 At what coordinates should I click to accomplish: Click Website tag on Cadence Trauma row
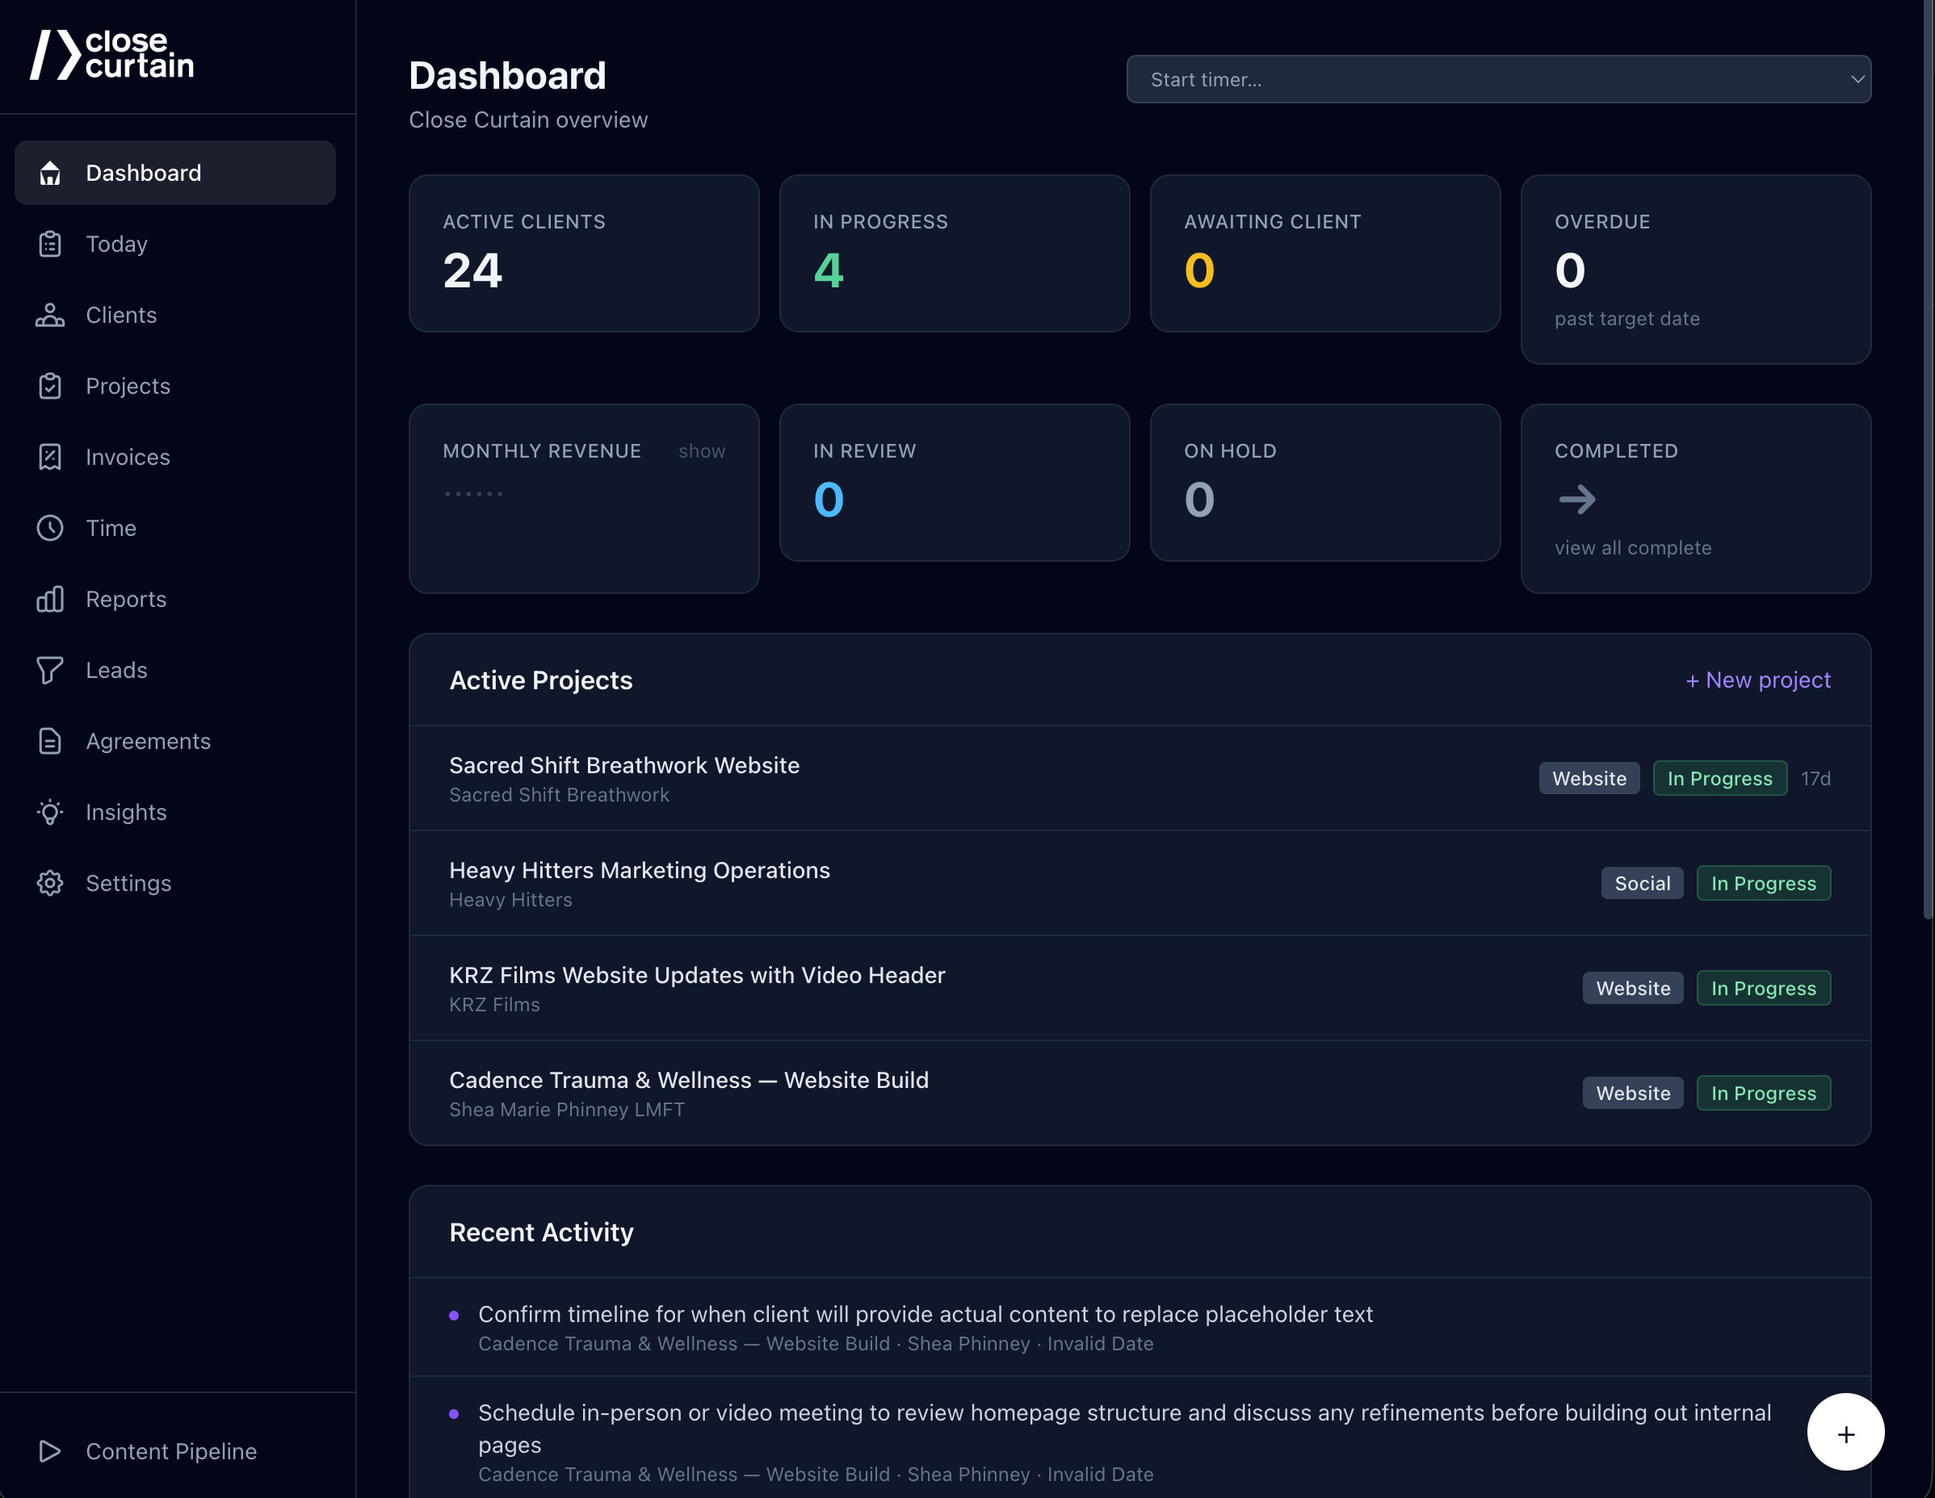[x=1633, y=1094]
